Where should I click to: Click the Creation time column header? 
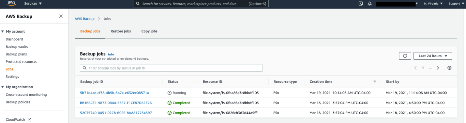[x=321, y=82]
